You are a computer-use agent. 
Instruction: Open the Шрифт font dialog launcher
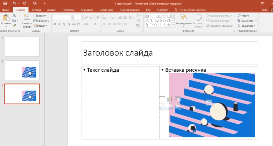pyautogui.click(x=99, y=31)
